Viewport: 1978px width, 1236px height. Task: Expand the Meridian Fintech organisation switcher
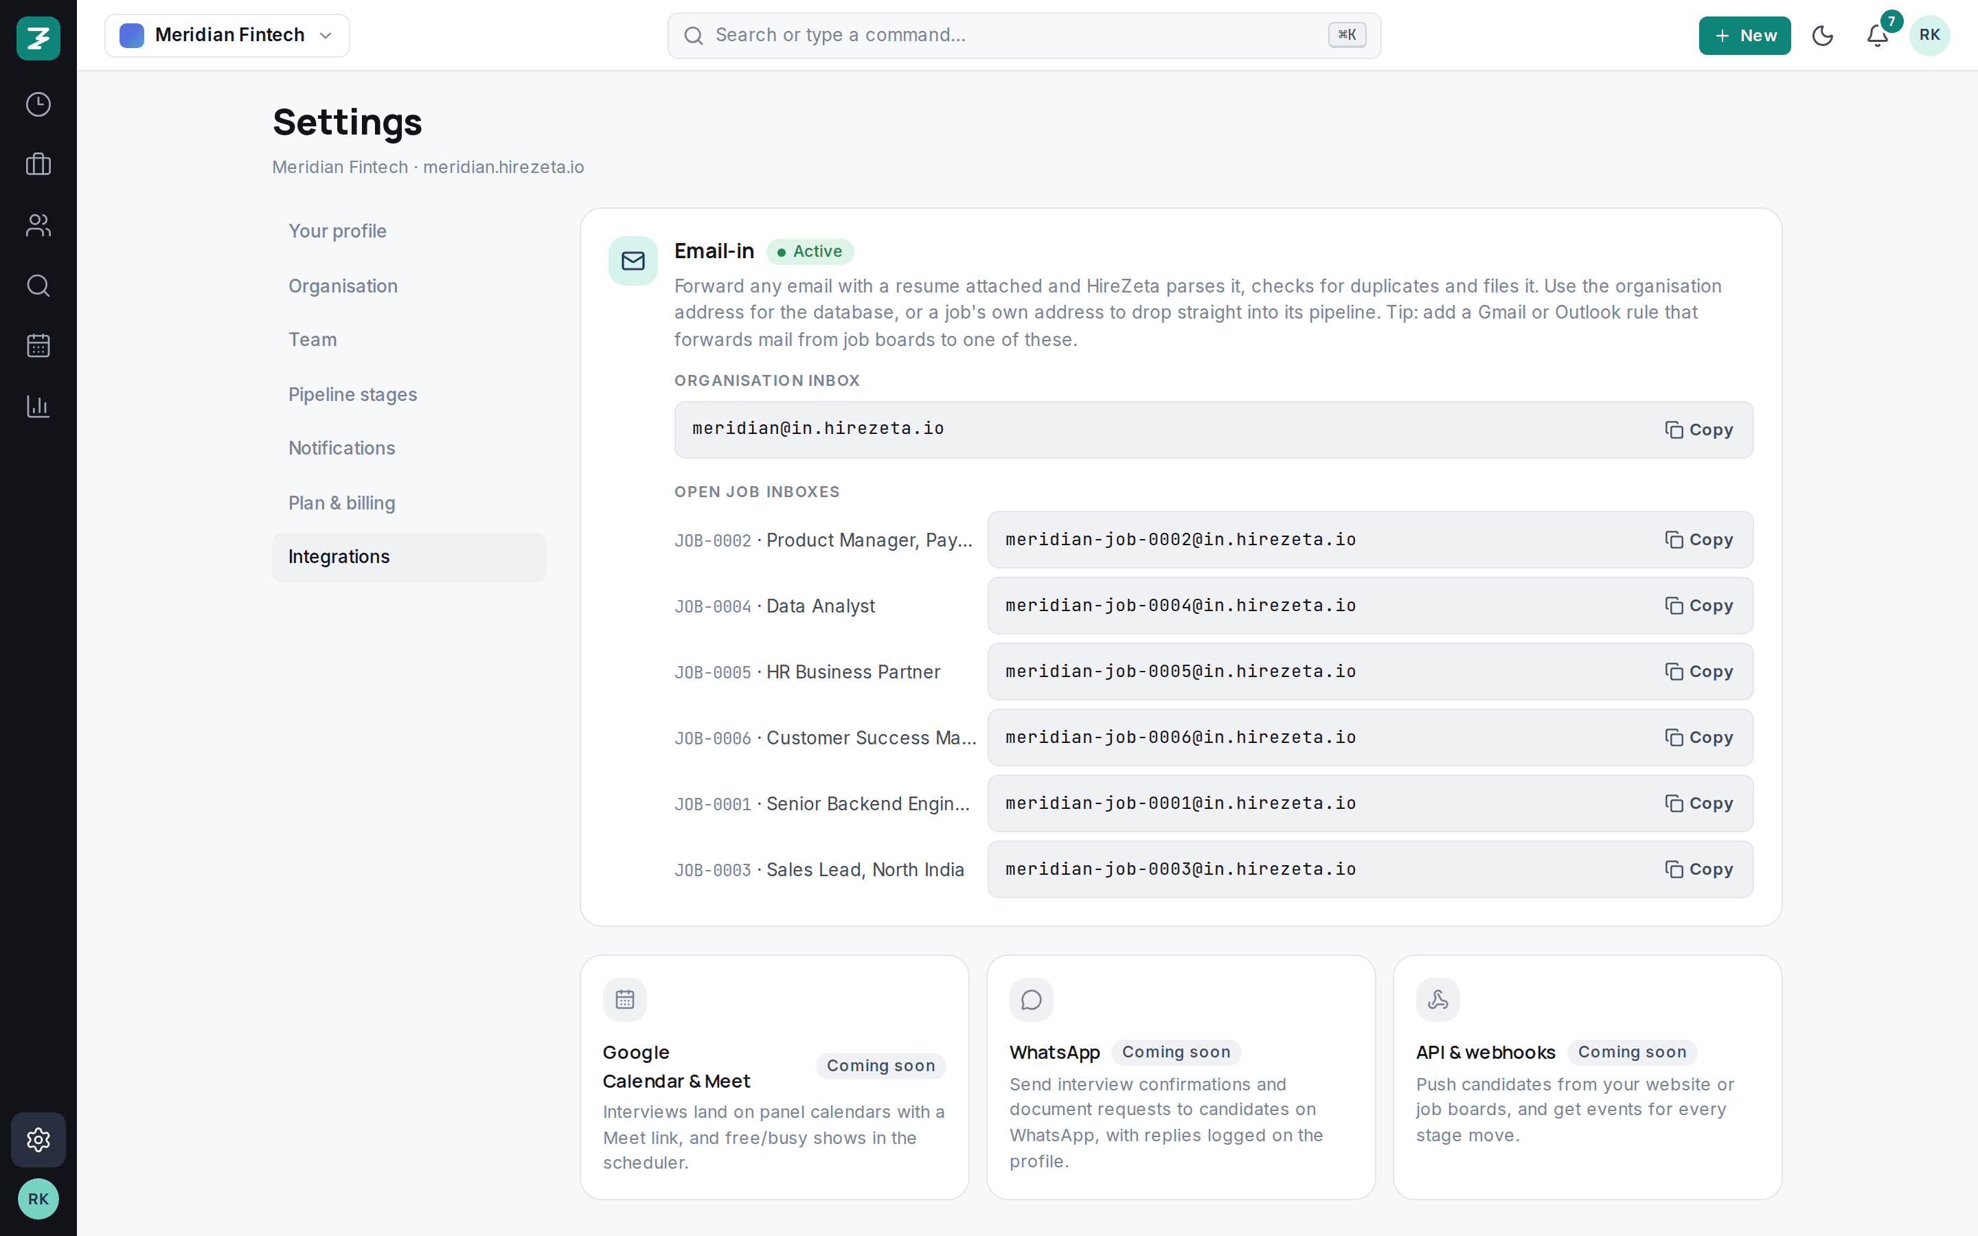(x=227, y=35)
